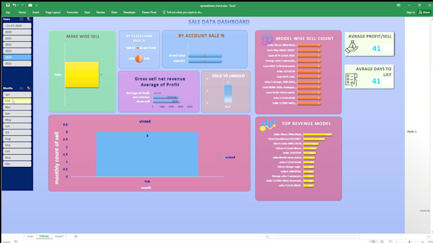
Task: Go to the Formulas tab
Action: 72,13
